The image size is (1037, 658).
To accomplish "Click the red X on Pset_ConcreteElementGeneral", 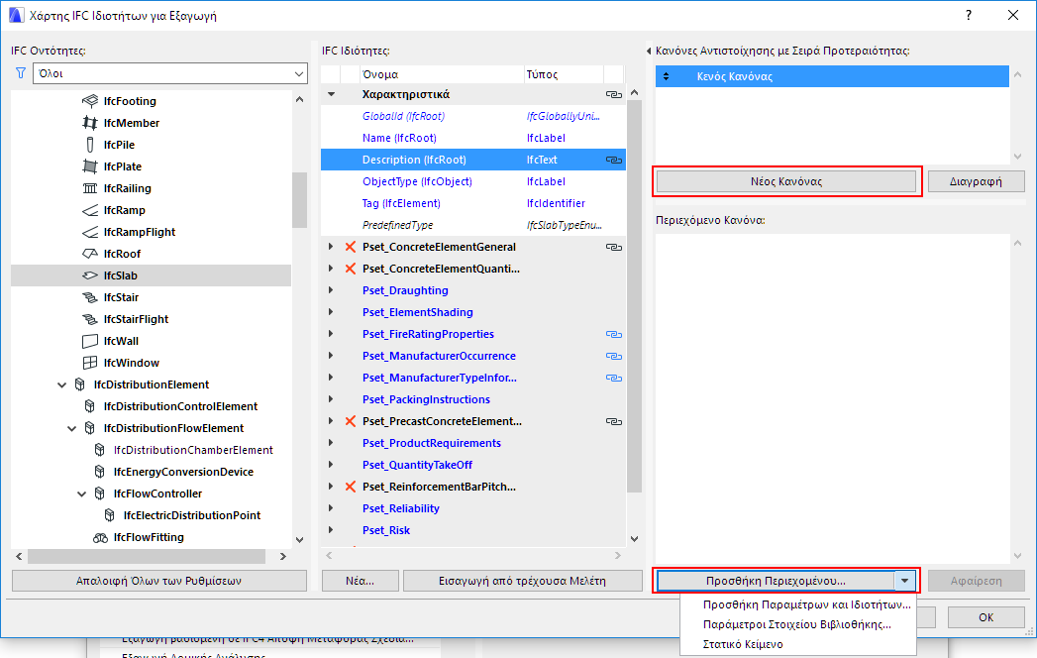I will [351, 247].
